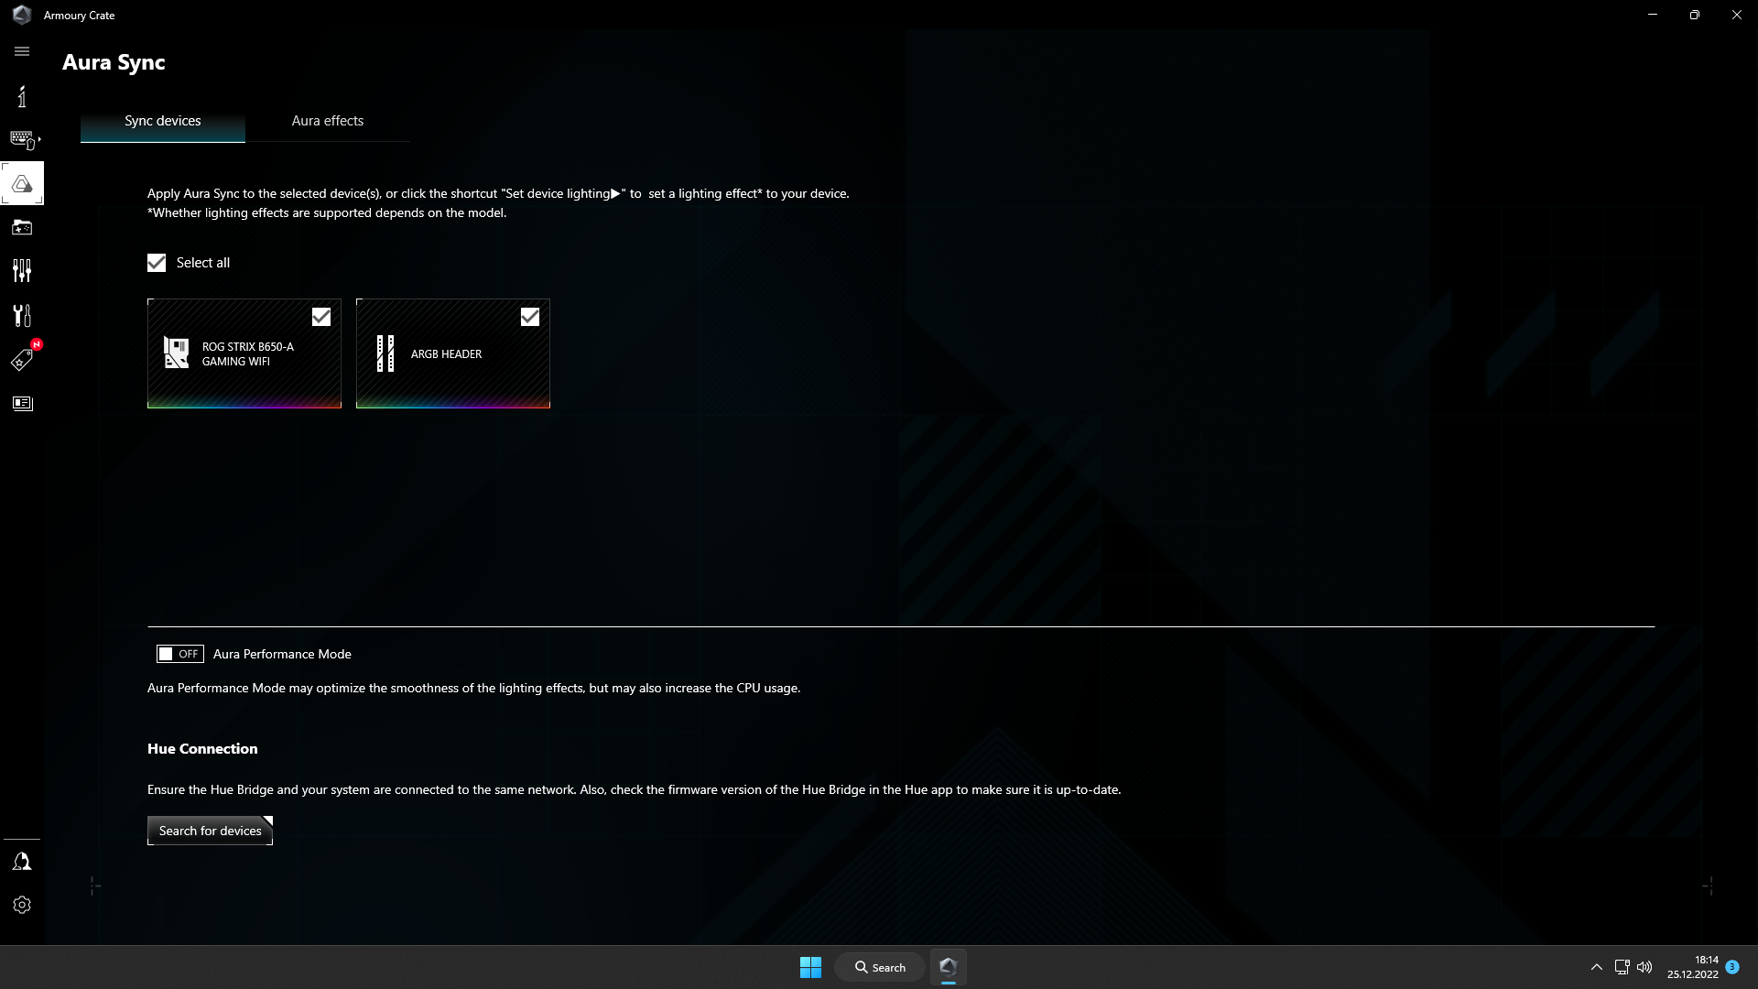Screen dimensions: 1758x989
Task: Click the Windows Start button
Action: (x=809, y=966)
